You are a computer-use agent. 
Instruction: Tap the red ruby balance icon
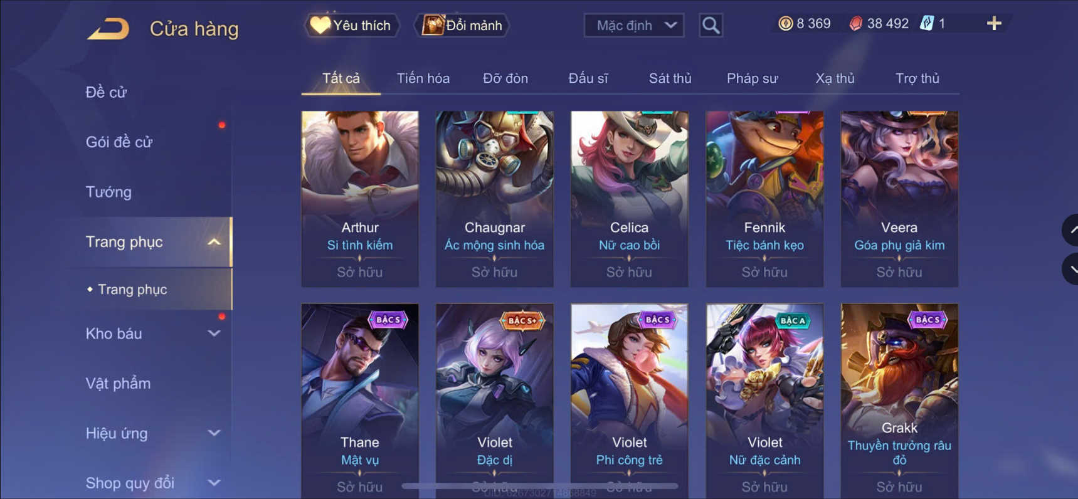pos(855,24)
